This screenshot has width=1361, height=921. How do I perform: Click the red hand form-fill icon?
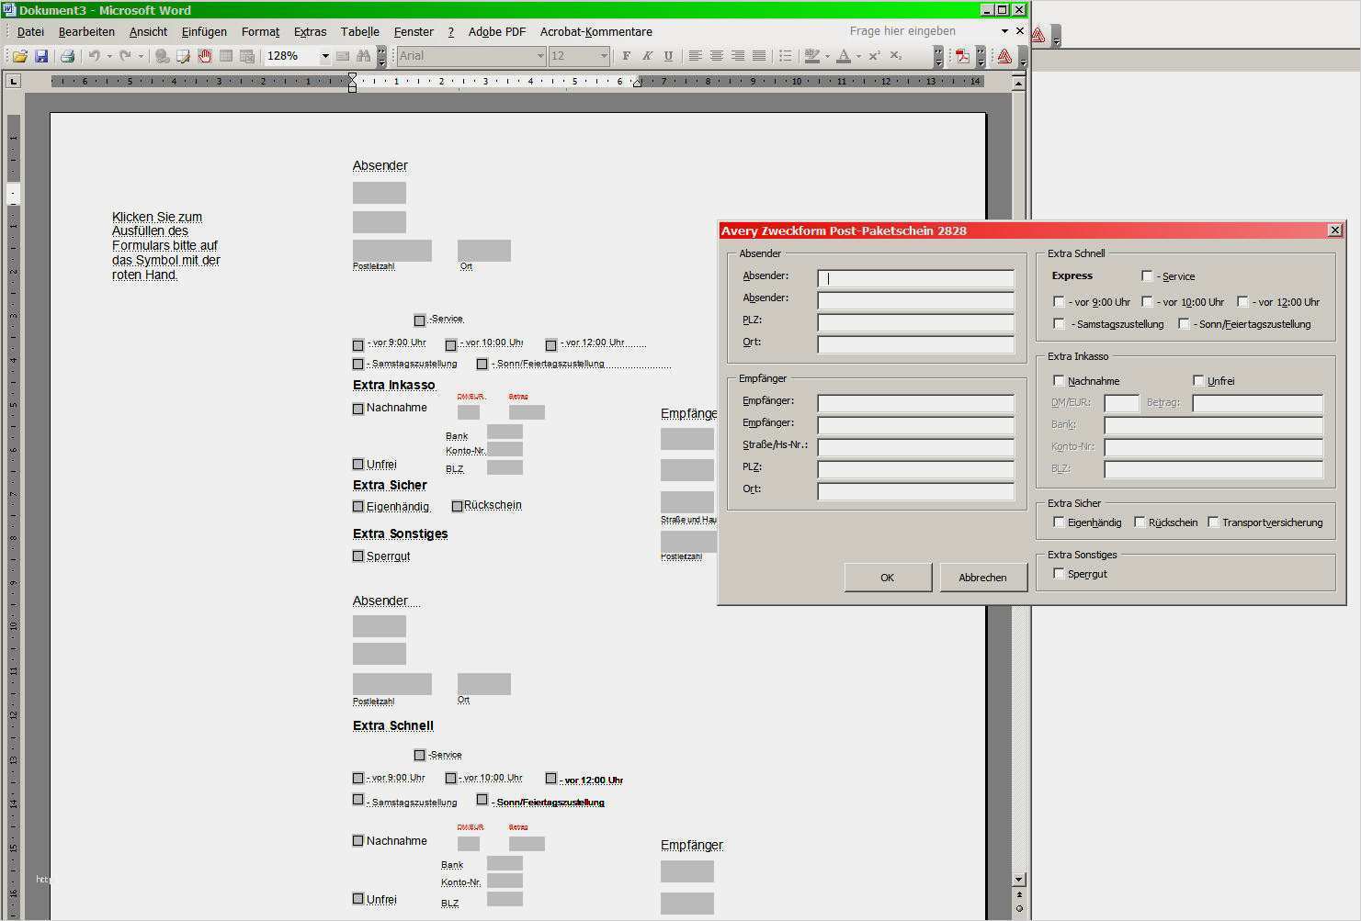204,56
